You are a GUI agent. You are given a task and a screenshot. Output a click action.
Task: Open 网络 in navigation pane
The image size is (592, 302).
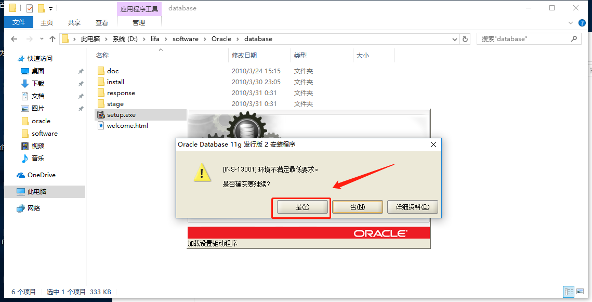tap(34, 208)
